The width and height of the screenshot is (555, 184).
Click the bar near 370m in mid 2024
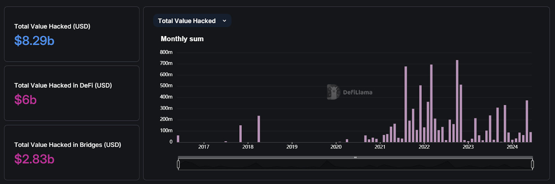pos(527,121)
